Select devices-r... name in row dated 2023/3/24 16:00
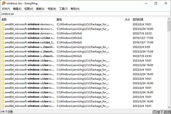This screenshot has width=171, height=114. click(29, 29)
